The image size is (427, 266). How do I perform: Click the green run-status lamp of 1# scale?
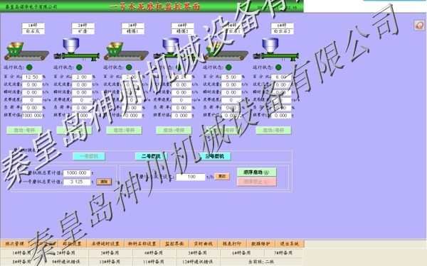coord(29,67)
